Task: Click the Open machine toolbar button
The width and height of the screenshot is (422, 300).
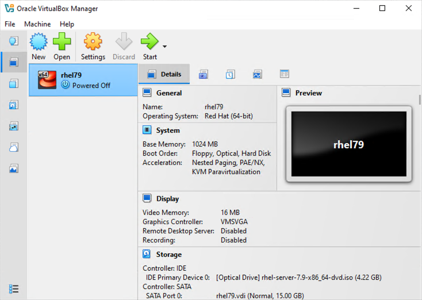Action: click(x=62, y=47)
